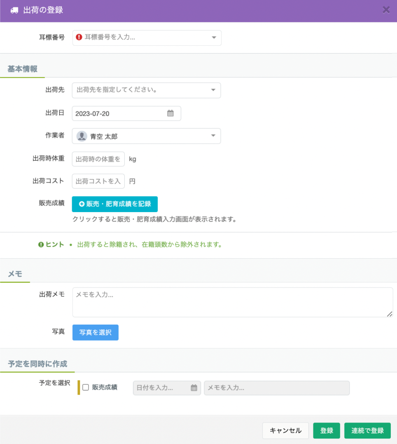
Task: Click the schedule メモを入力 field
Action: pos(277,388)
